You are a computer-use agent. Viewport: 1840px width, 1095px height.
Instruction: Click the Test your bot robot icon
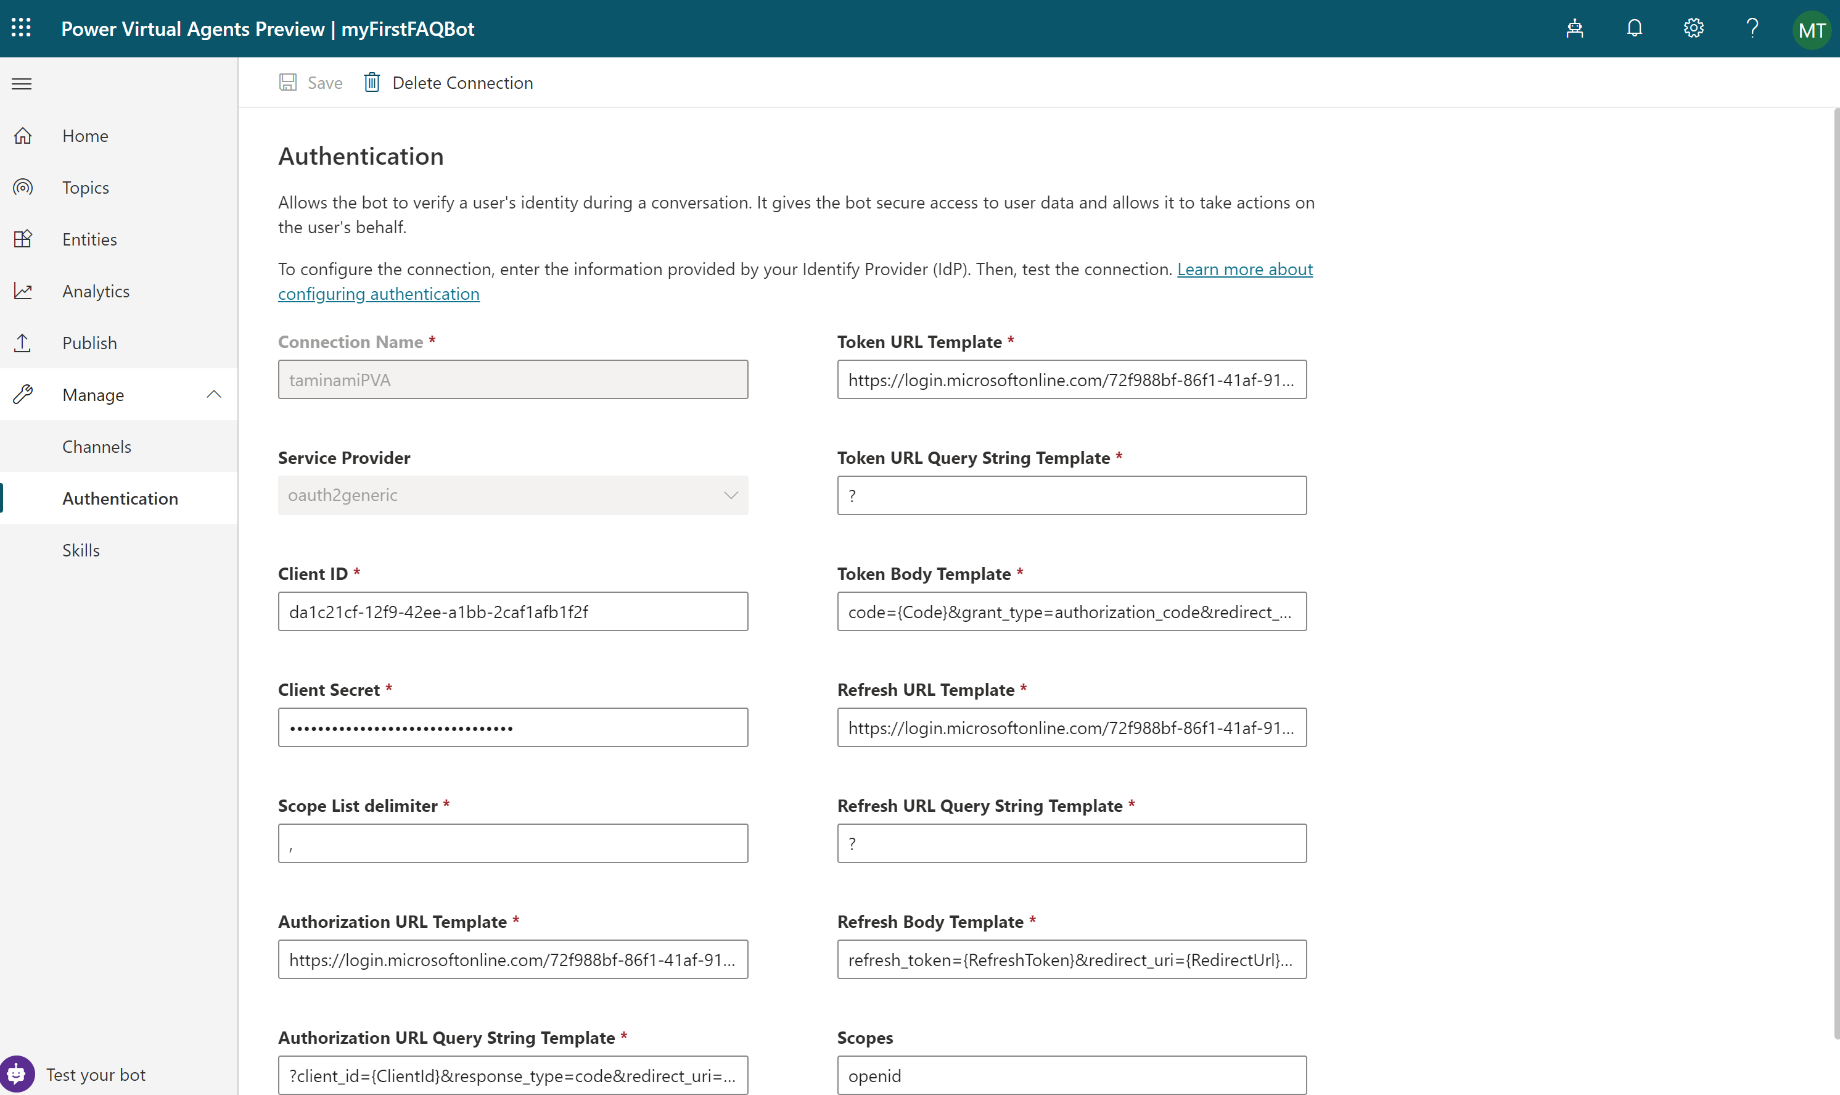coord(17,1073)
